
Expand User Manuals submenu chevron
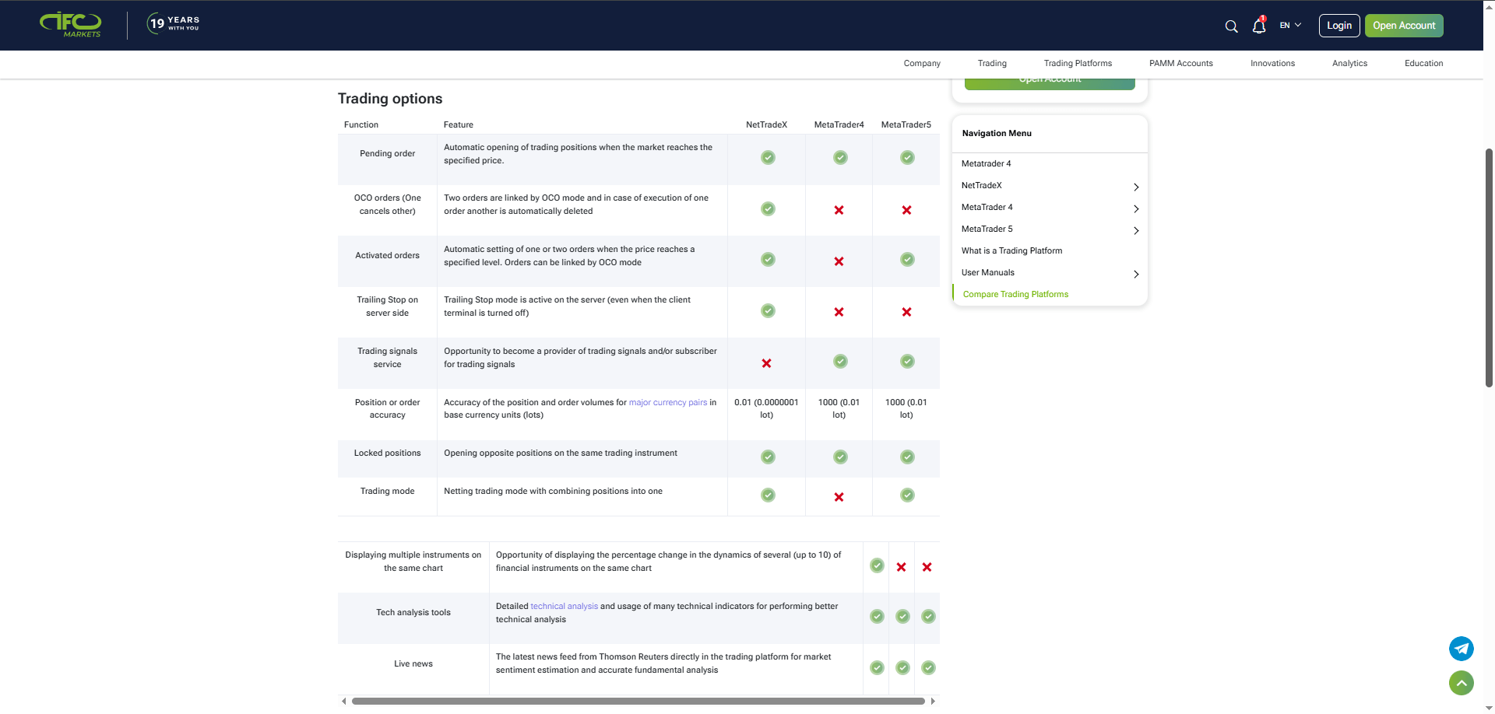click(1136, 274)
